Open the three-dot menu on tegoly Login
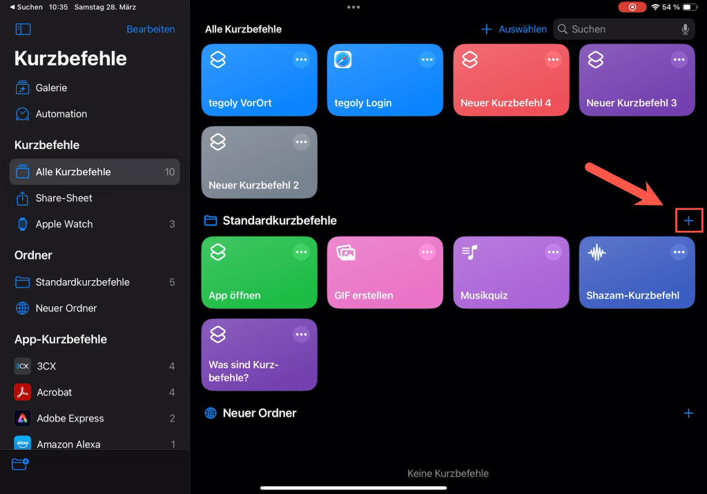The width and height of the screenshot is (707, 494). click(427, 60)
